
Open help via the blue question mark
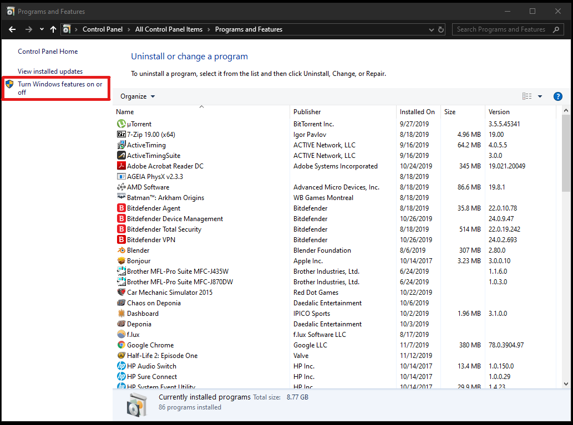click(x=557, y=96)
